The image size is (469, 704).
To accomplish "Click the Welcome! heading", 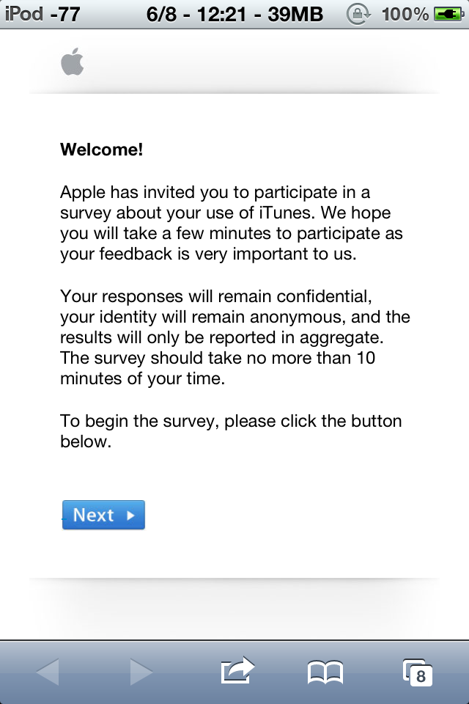I will point(101,150).
